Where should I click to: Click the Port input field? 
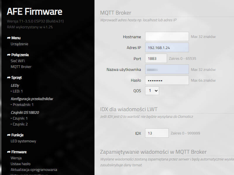(x=156, y=58)
